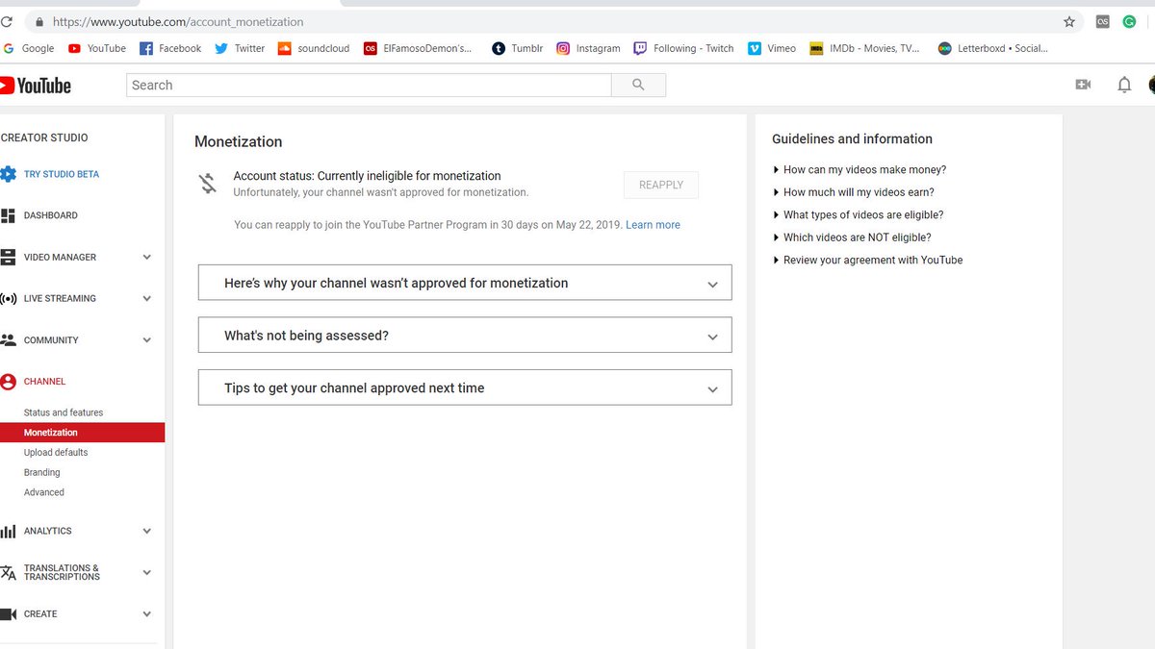Expand "What's not being assessed?" panel
This screenshot has width=1155, height=649.
(465, 336)
